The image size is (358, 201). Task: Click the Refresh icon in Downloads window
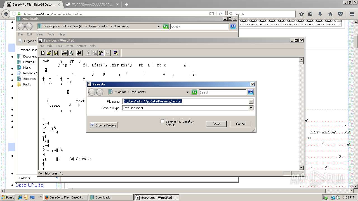[x=166, y=27]
